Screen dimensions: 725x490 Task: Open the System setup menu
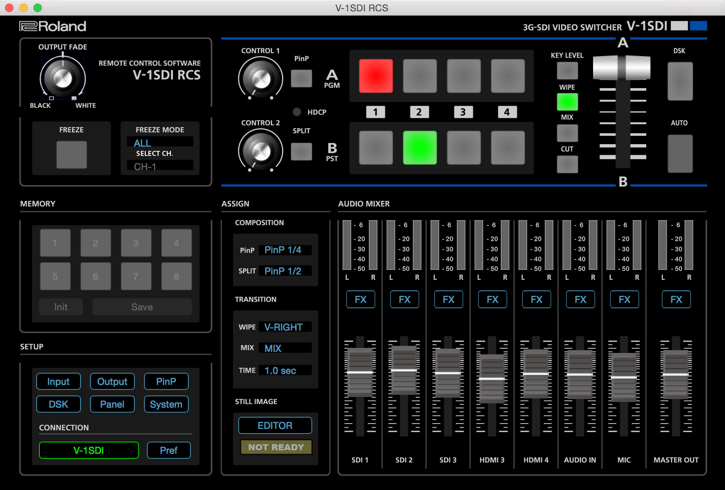pyautogui.click(x=166, y=404)
